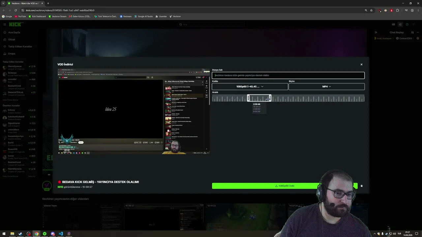This screenshot has width=422, height=237.
Task: Open the taskbar clock showing 01:21
Action: point(408,234)
